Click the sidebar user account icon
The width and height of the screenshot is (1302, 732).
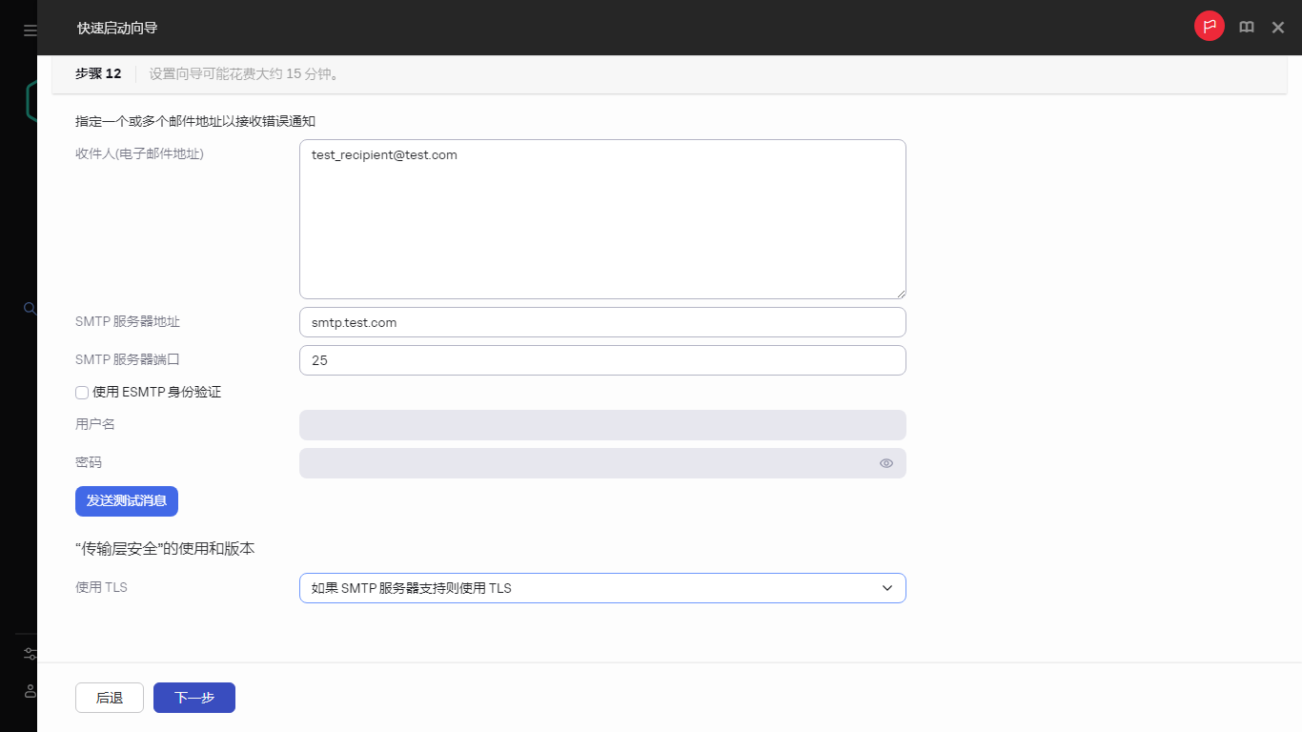pos(30,690)
